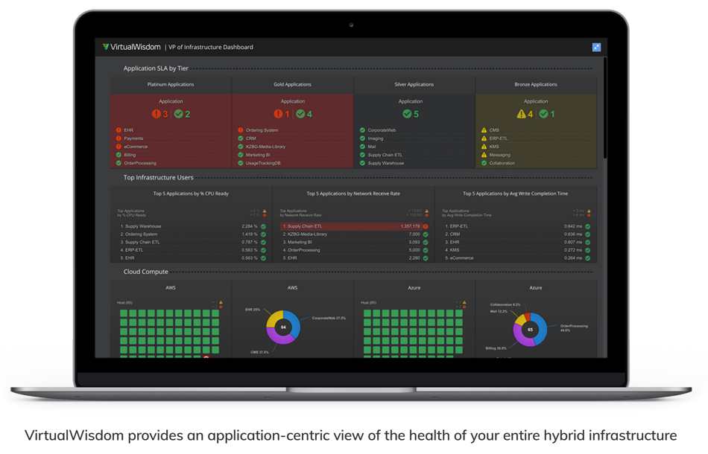Select the Platinum Applications tier header
This screenshot has width=708, height=454.
click(x=171, y=85)
